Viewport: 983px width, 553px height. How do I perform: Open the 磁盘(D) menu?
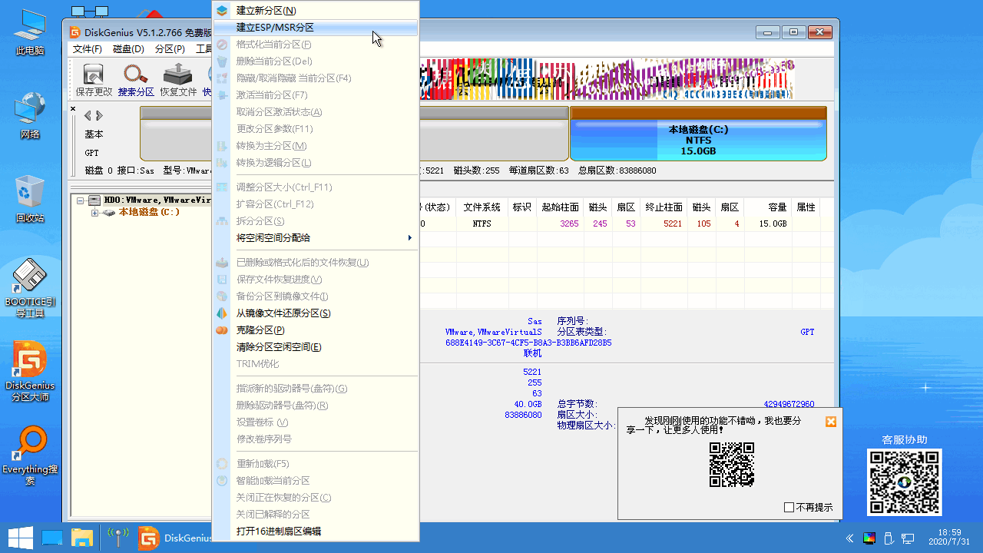click(128, 49)
